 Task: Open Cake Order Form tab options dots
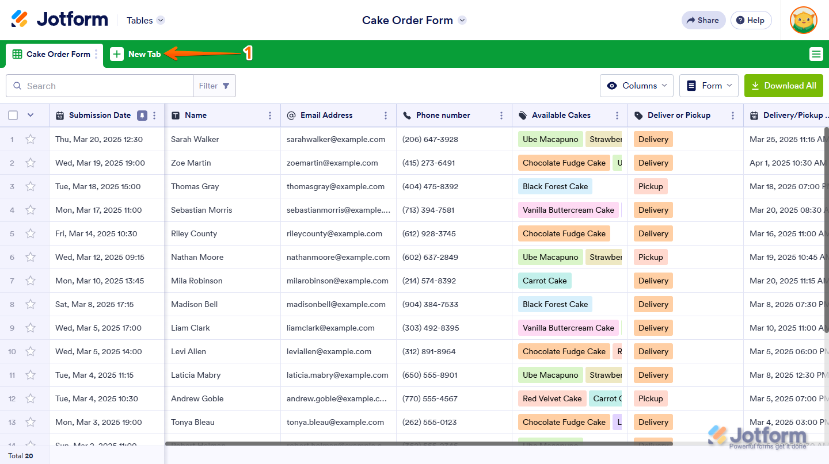tap(96, 54)
